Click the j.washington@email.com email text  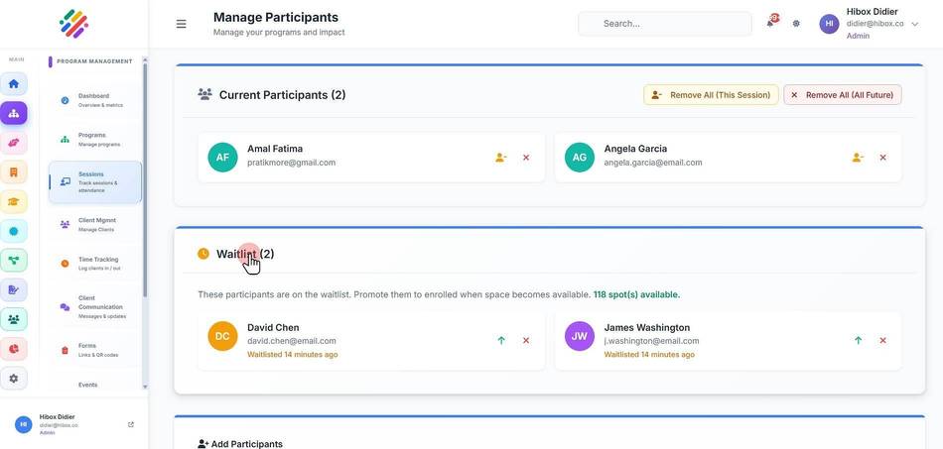point(651,341)
